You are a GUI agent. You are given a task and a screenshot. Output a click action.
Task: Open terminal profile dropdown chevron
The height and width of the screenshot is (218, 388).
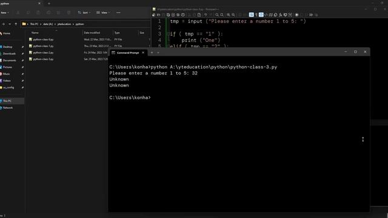(158, 53)
